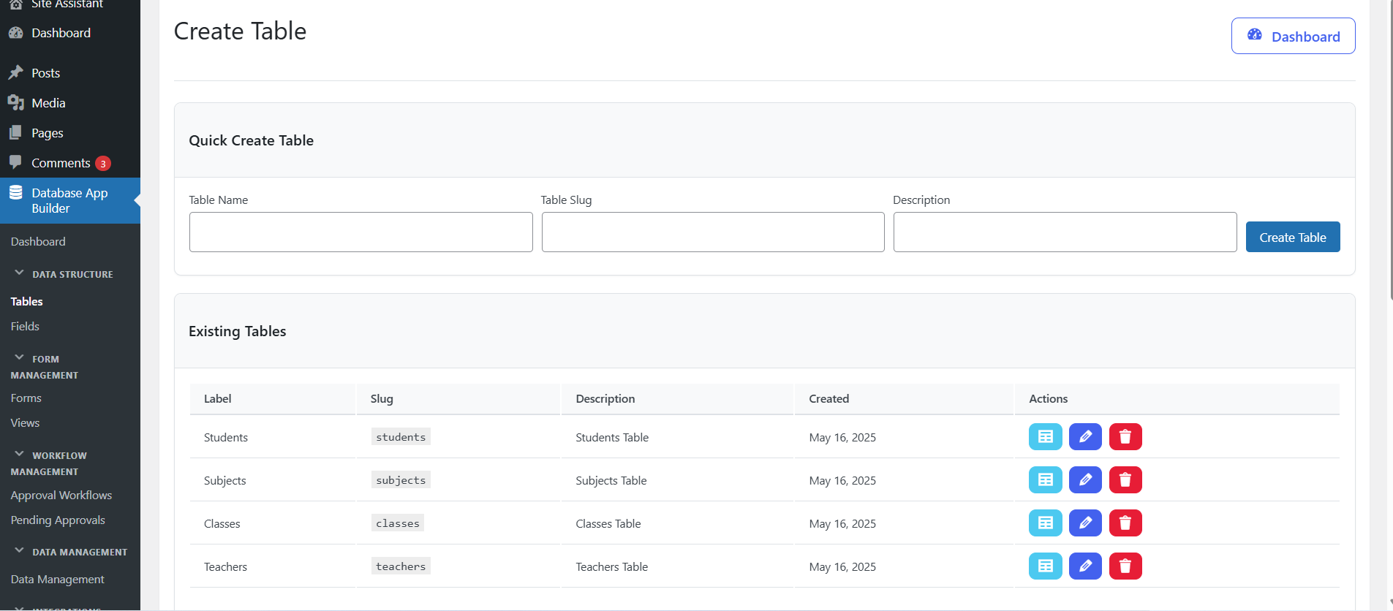The height and width of the screenshot is (611, 1393).
Task: Open plugin Dashboard submenu link
Action: tap(38, 241)
